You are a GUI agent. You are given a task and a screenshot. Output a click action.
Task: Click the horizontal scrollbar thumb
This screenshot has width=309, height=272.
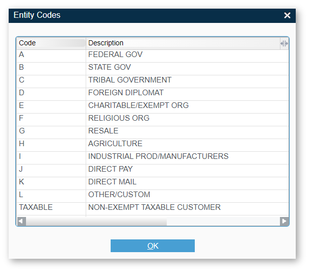96,221
